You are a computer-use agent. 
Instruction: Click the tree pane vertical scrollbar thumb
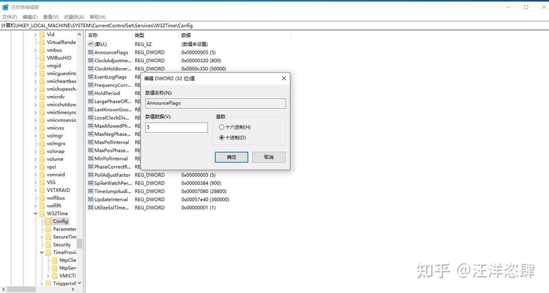(80, 243)
